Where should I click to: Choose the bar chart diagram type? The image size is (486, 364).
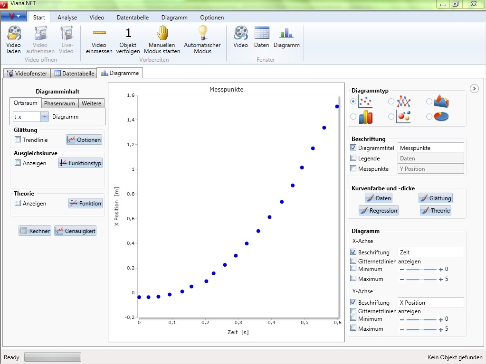(x=365, y=116)
